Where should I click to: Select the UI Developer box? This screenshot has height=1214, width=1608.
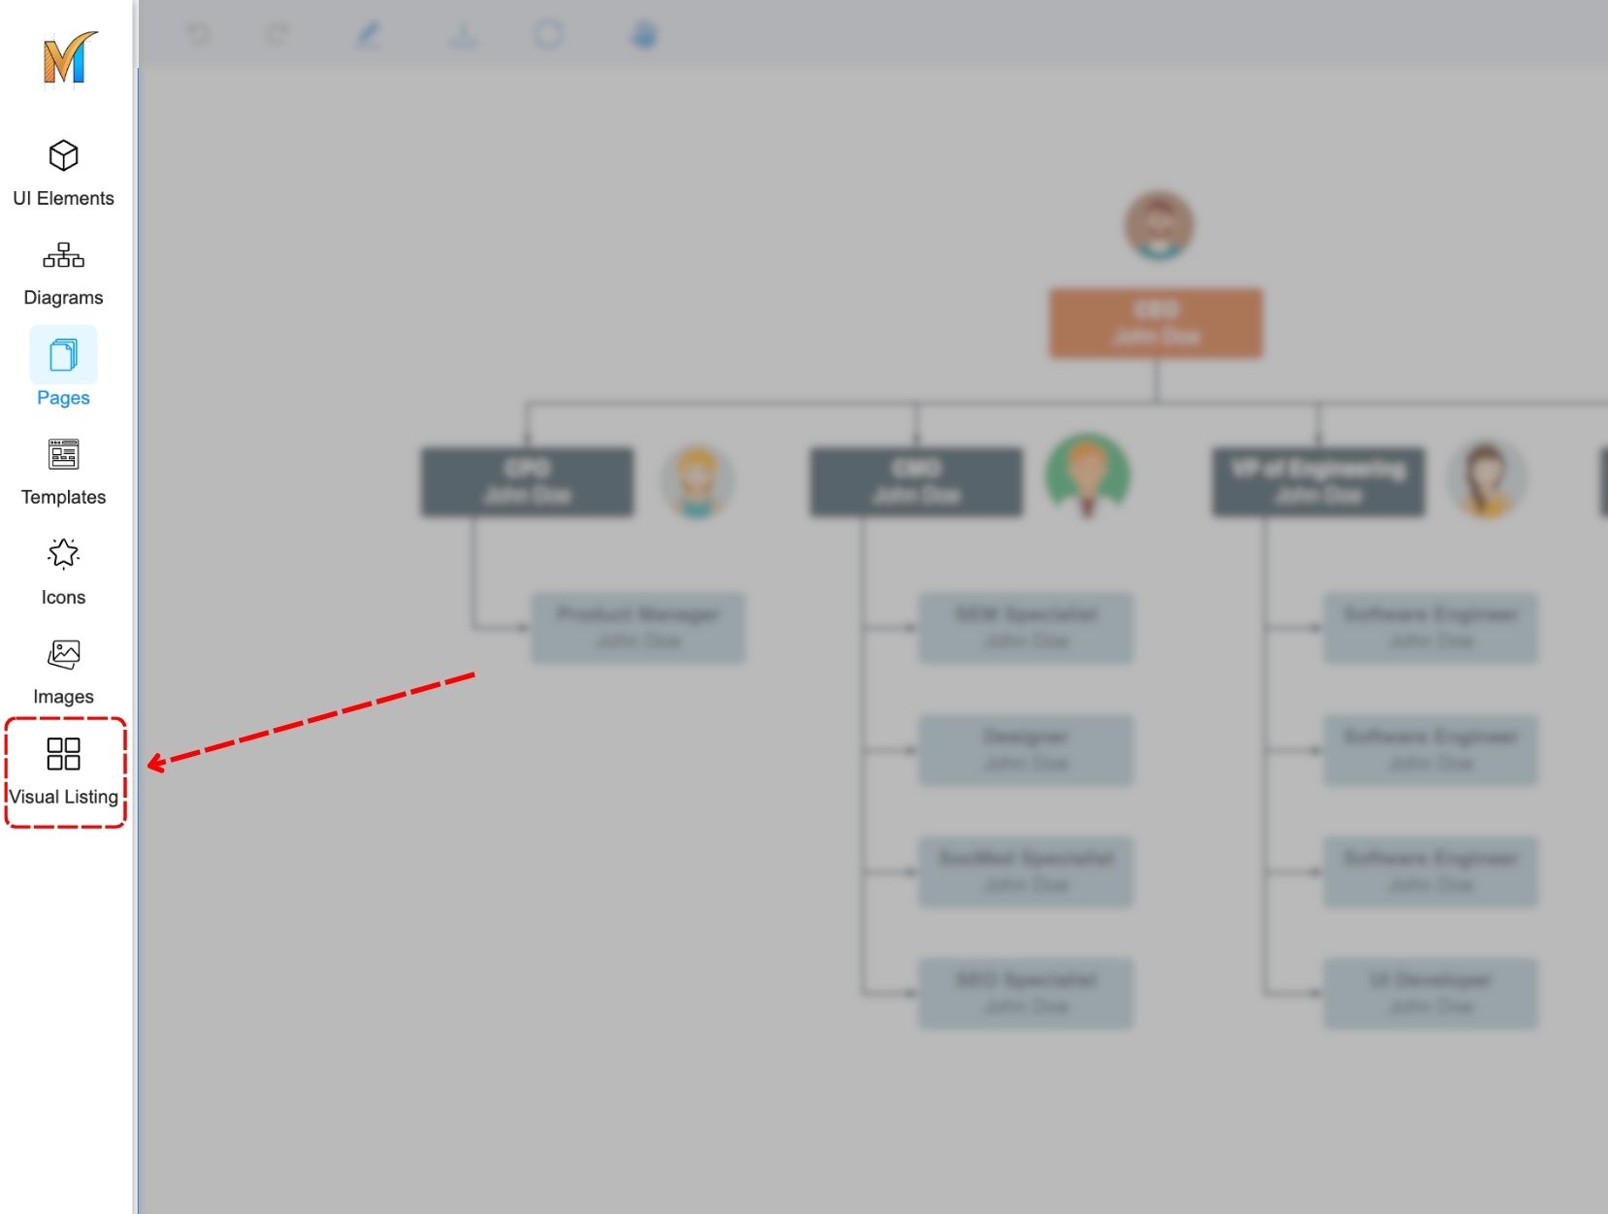point(1429,993)
